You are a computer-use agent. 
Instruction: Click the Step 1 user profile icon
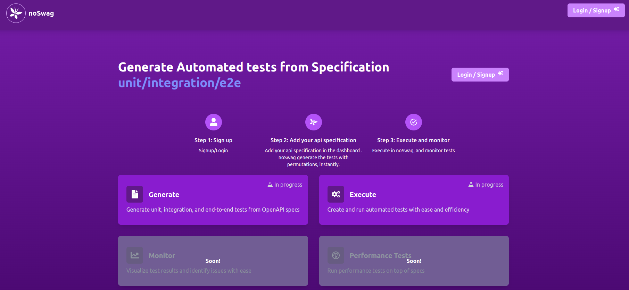click(x=214, y=122)
